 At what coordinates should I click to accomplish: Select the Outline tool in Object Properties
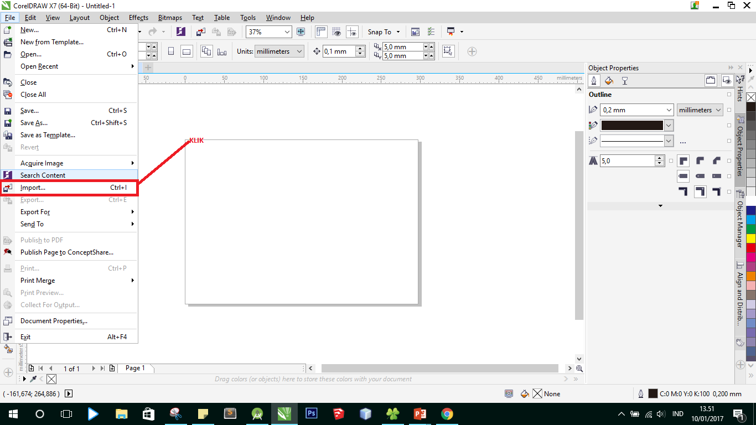pyautogui.click(x=593, y=80)
